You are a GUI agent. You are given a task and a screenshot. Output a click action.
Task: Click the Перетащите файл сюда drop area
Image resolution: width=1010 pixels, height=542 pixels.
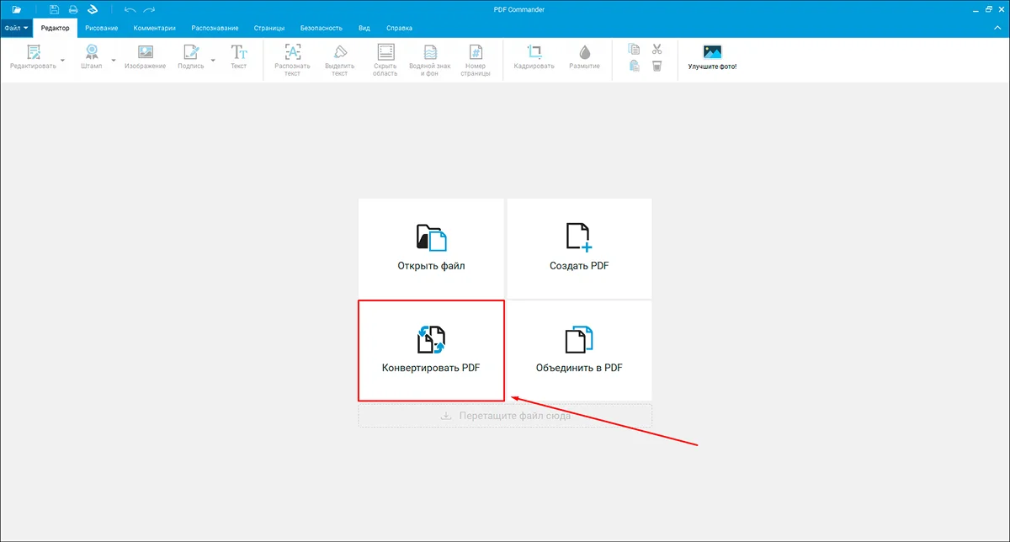[505, 416]
